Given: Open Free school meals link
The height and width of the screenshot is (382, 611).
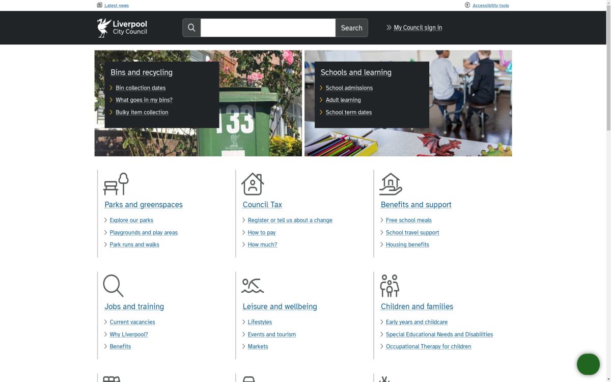Looking at the screenshot, I should tap(408, 221).
